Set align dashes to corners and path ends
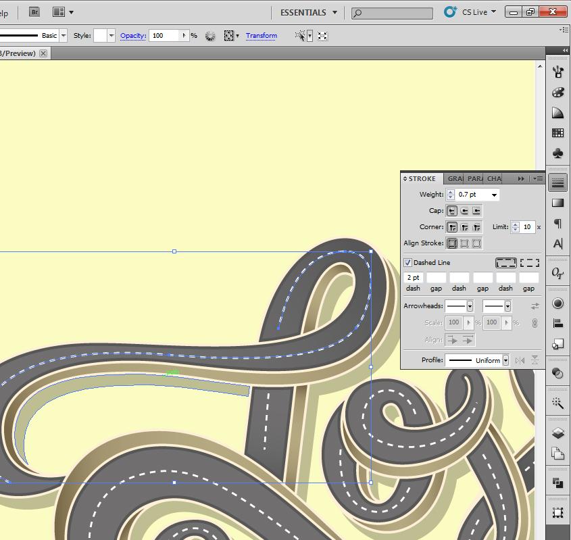Image resolution: width=571 pixels, height=540 pixels. 529,262
